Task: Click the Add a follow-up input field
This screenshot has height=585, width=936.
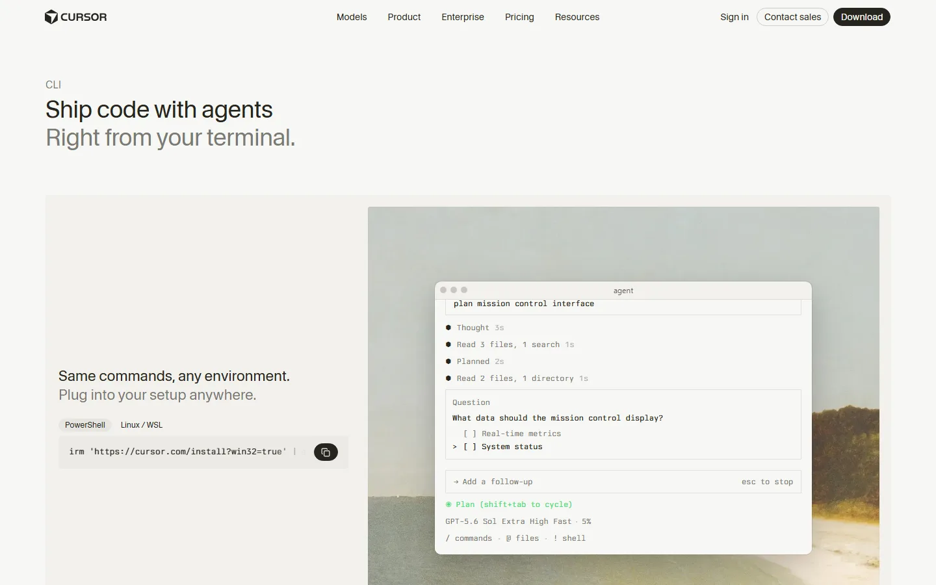Action: (x=623, y=482)
